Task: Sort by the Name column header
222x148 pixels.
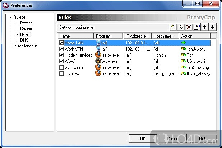Action: click(x=75, y=36)
